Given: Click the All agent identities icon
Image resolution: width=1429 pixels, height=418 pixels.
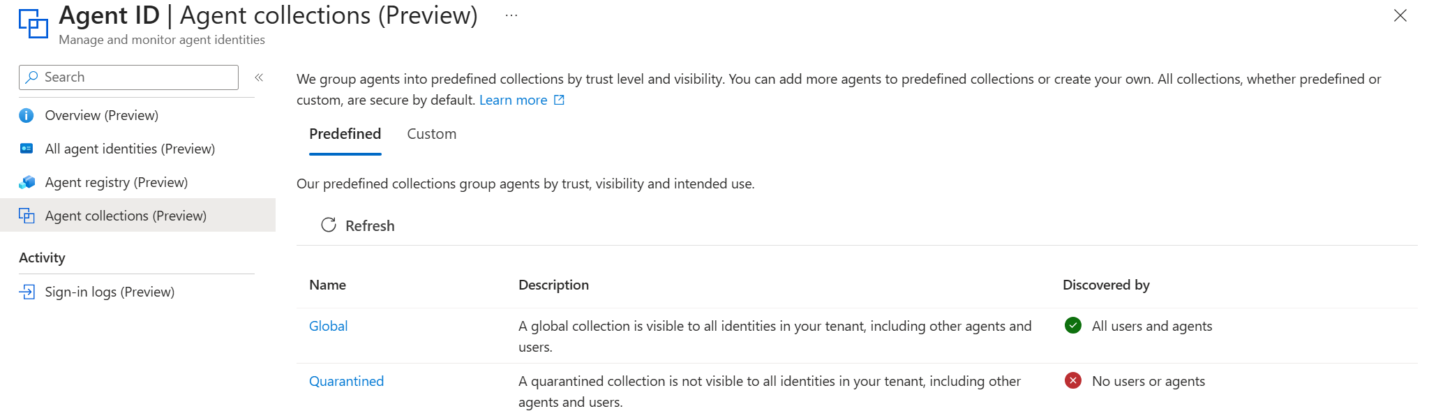Looking at the screenshot, I should 27,149.
